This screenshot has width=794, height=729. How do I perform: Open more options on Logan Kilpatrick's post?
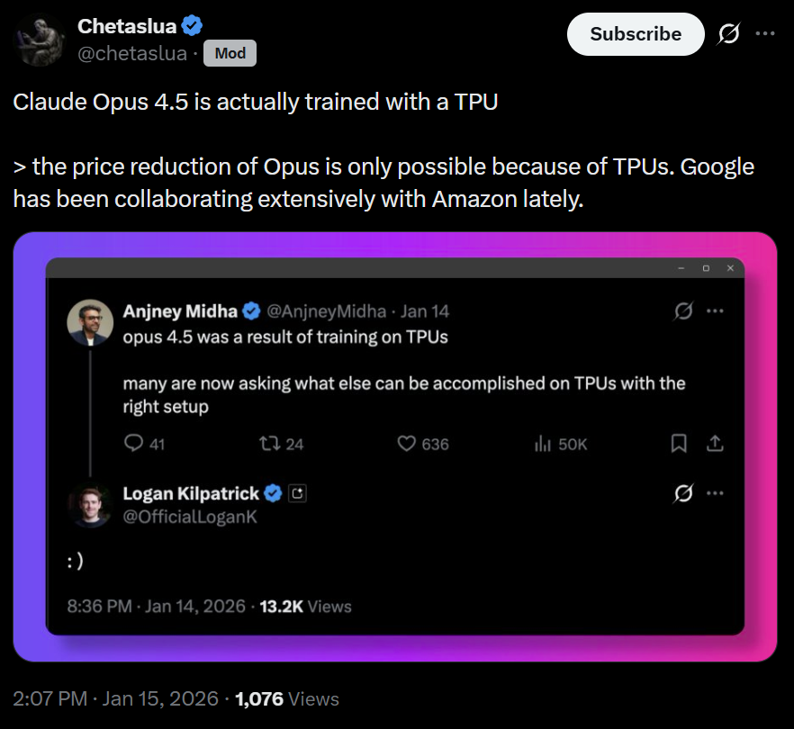pyautogui.click(x=715, y=493)
